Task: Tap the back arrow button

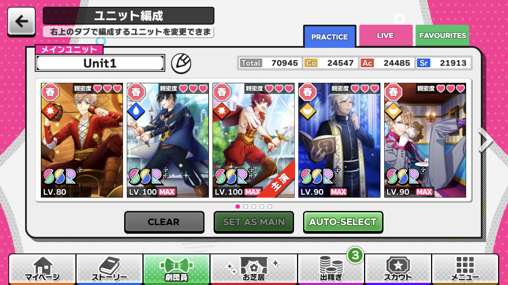Action: click(21, 22)
